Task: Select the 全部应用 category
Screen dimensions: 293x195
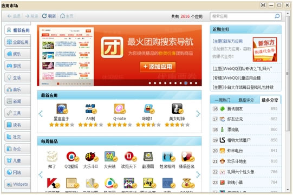Action: pyautogui.click(x=17, y=42)
